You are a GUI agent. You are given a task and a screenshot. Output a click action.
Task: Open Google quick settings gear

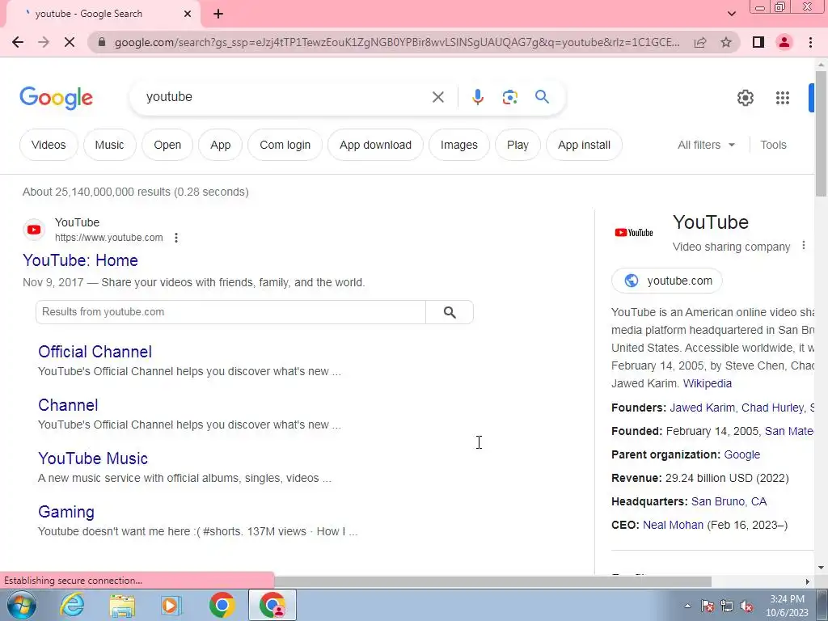click(745, 98)
